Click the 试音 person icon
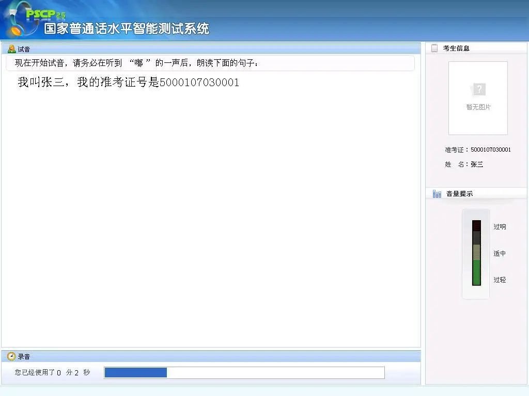Viewport: 529px width, 396px height. coord(11,49)
